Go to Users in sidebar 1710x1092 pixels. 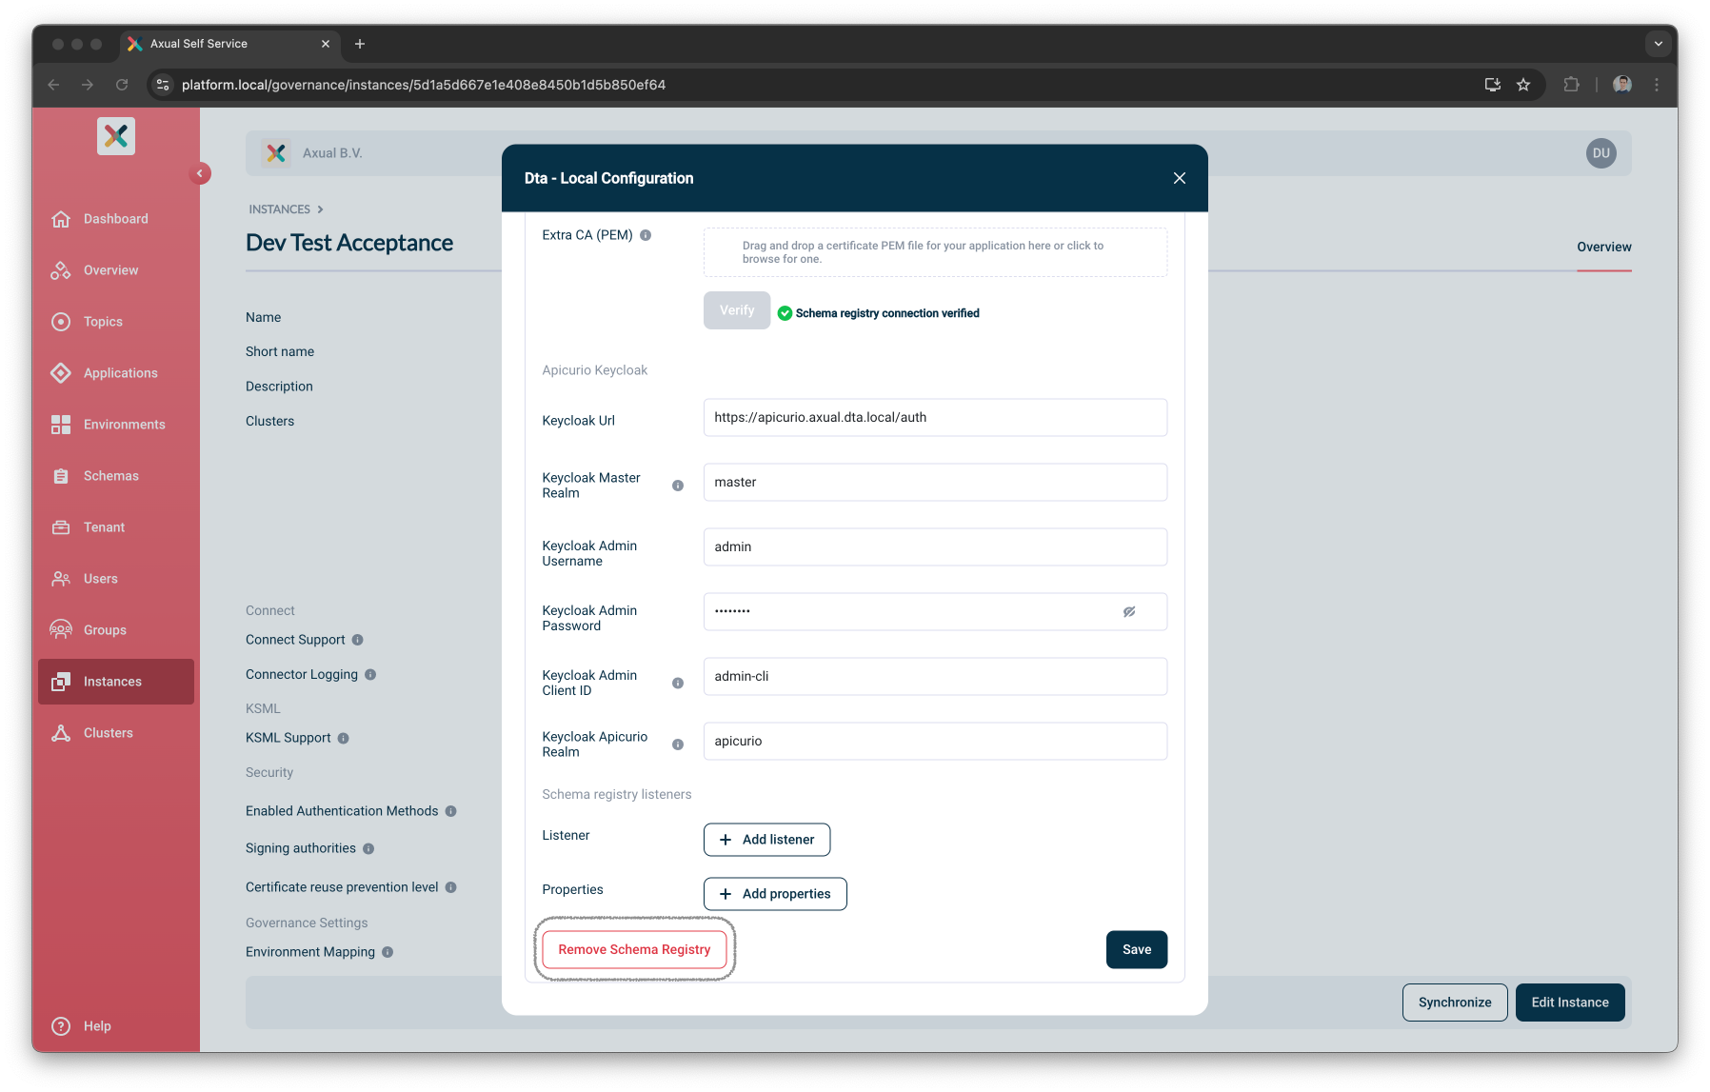pos(115,579)
